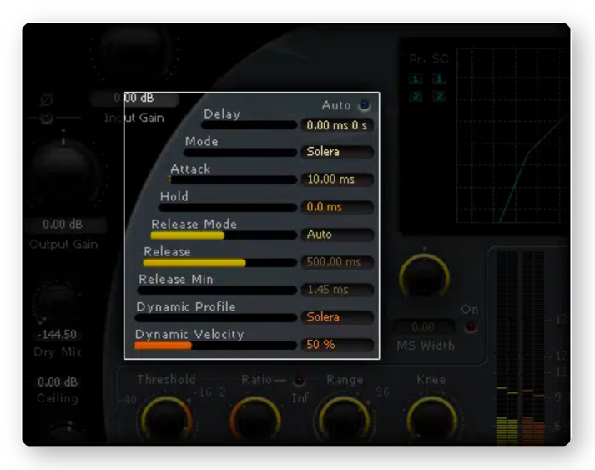Click the Attack slider bar
595x470 pixels.
[233, 180]
